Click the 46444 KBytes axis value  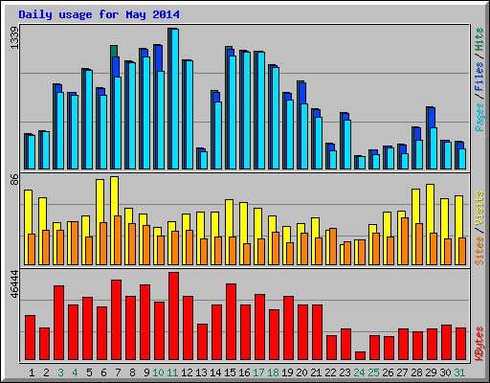14,283
